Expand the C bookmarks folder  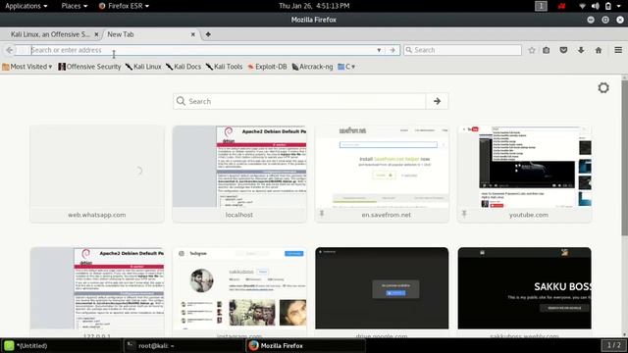coord(346,67)
